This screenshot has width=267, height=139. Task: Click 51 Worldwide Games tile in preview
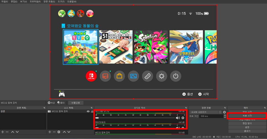pyautogui.click(x=116, y=47)
